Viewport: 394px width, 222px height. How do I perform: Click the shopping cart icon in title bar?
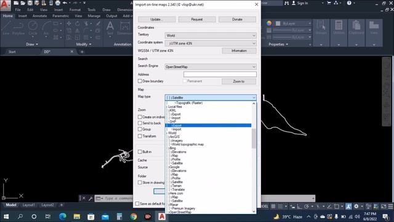(329, 3)
